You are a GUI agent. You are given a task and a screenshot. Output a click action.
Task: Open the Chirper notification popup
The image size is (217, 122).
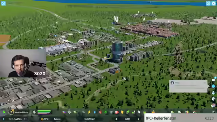point(189,86)
